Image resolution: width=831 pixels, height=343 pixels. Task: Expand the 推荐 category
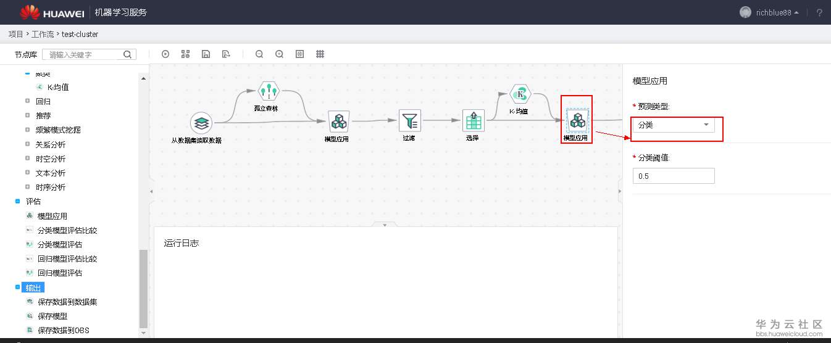tap(27, 115)
